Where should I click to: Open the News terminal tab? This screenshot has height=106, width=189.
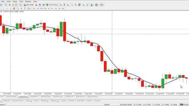tap(29, 101)
